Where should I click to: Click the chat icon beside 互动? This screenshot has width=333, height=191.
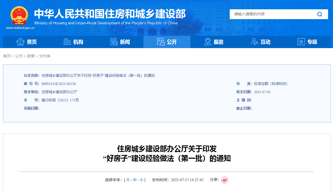(x=255, y=42)
